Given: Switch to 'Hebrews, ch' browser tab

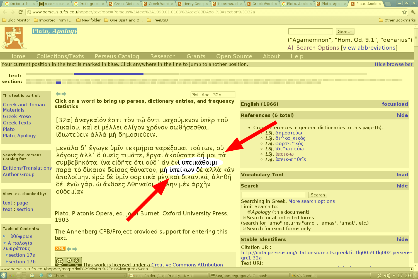Looking at the screenshot, I should click(228, 4).
